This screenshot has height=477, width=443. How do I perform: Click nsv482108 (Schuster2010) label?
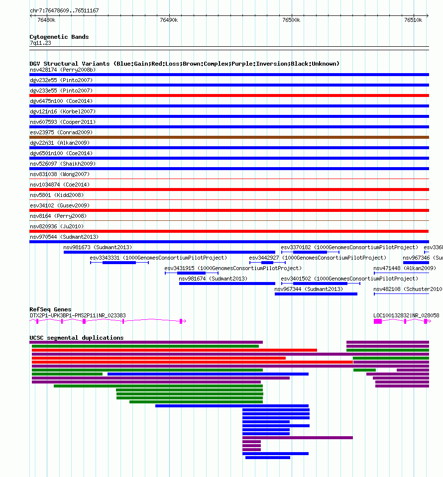(x=408, y=289)
